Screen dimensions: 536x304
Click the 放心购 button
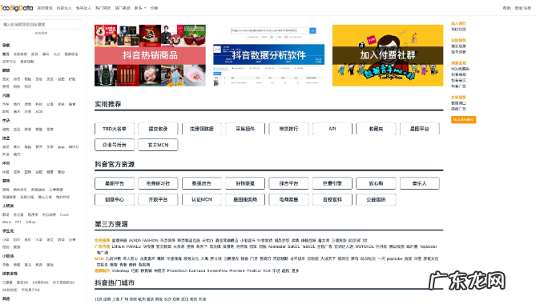[x=376, y=183]
